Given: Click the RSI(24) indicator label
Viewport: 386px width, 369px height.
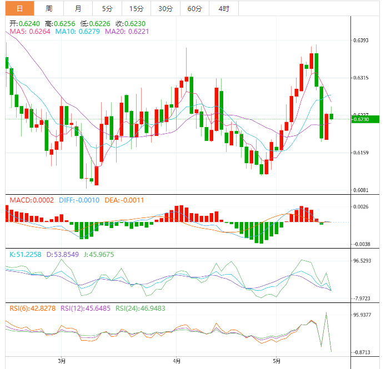Looking at the screenshot, I should click(x=133, y=308).
